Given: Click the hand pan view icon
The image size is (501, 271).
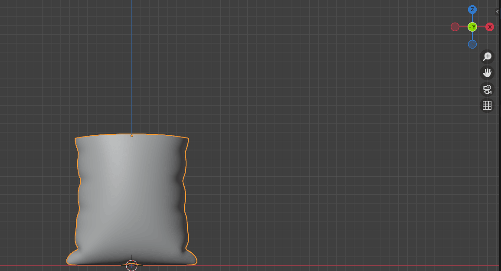Looking at the screenshot, I should pos(487,73).
